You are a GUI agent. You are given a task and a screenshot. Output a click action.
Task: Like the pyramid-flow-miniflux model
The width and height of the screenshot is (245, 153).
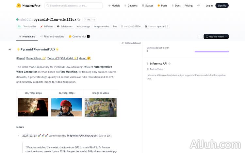point(87,20)
